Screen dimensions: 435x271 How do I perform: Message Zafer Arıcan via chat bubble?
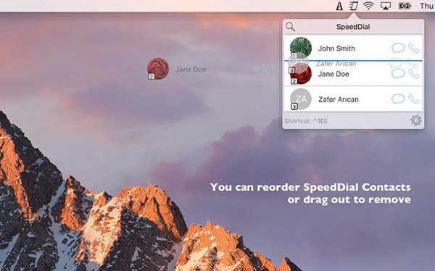[x=398, y=99]
